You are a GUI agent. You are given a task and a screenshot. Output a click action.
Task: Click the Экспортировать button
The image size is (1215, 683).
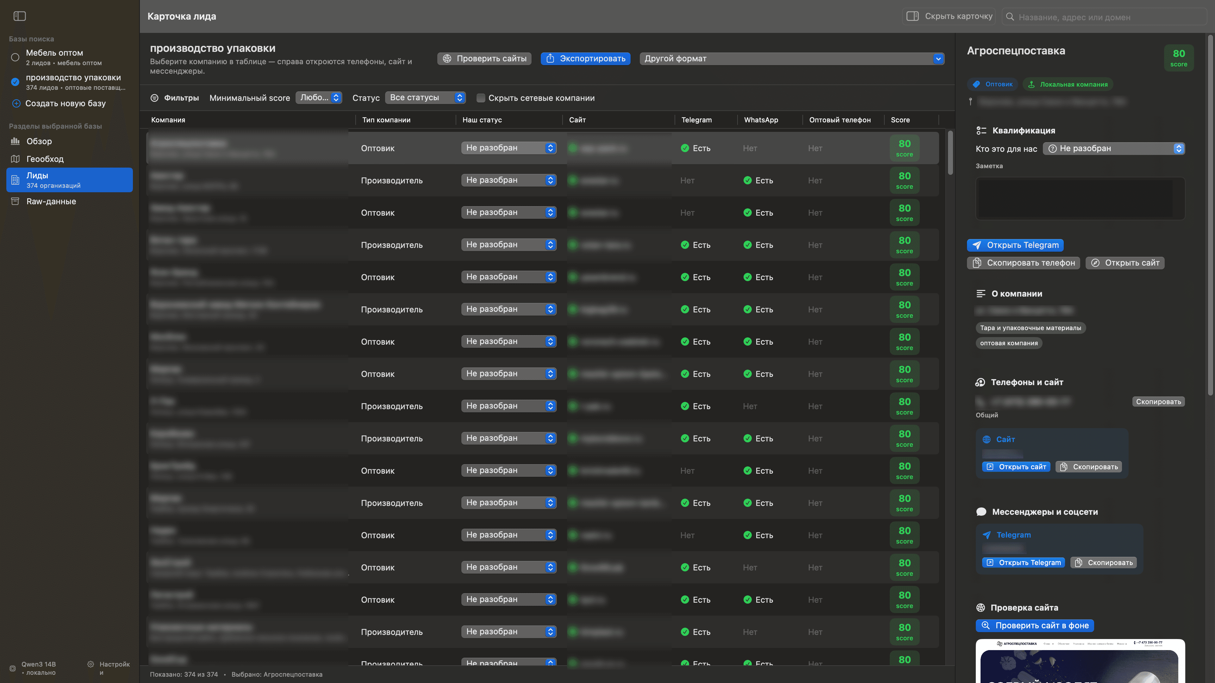(x=585, y=58)
